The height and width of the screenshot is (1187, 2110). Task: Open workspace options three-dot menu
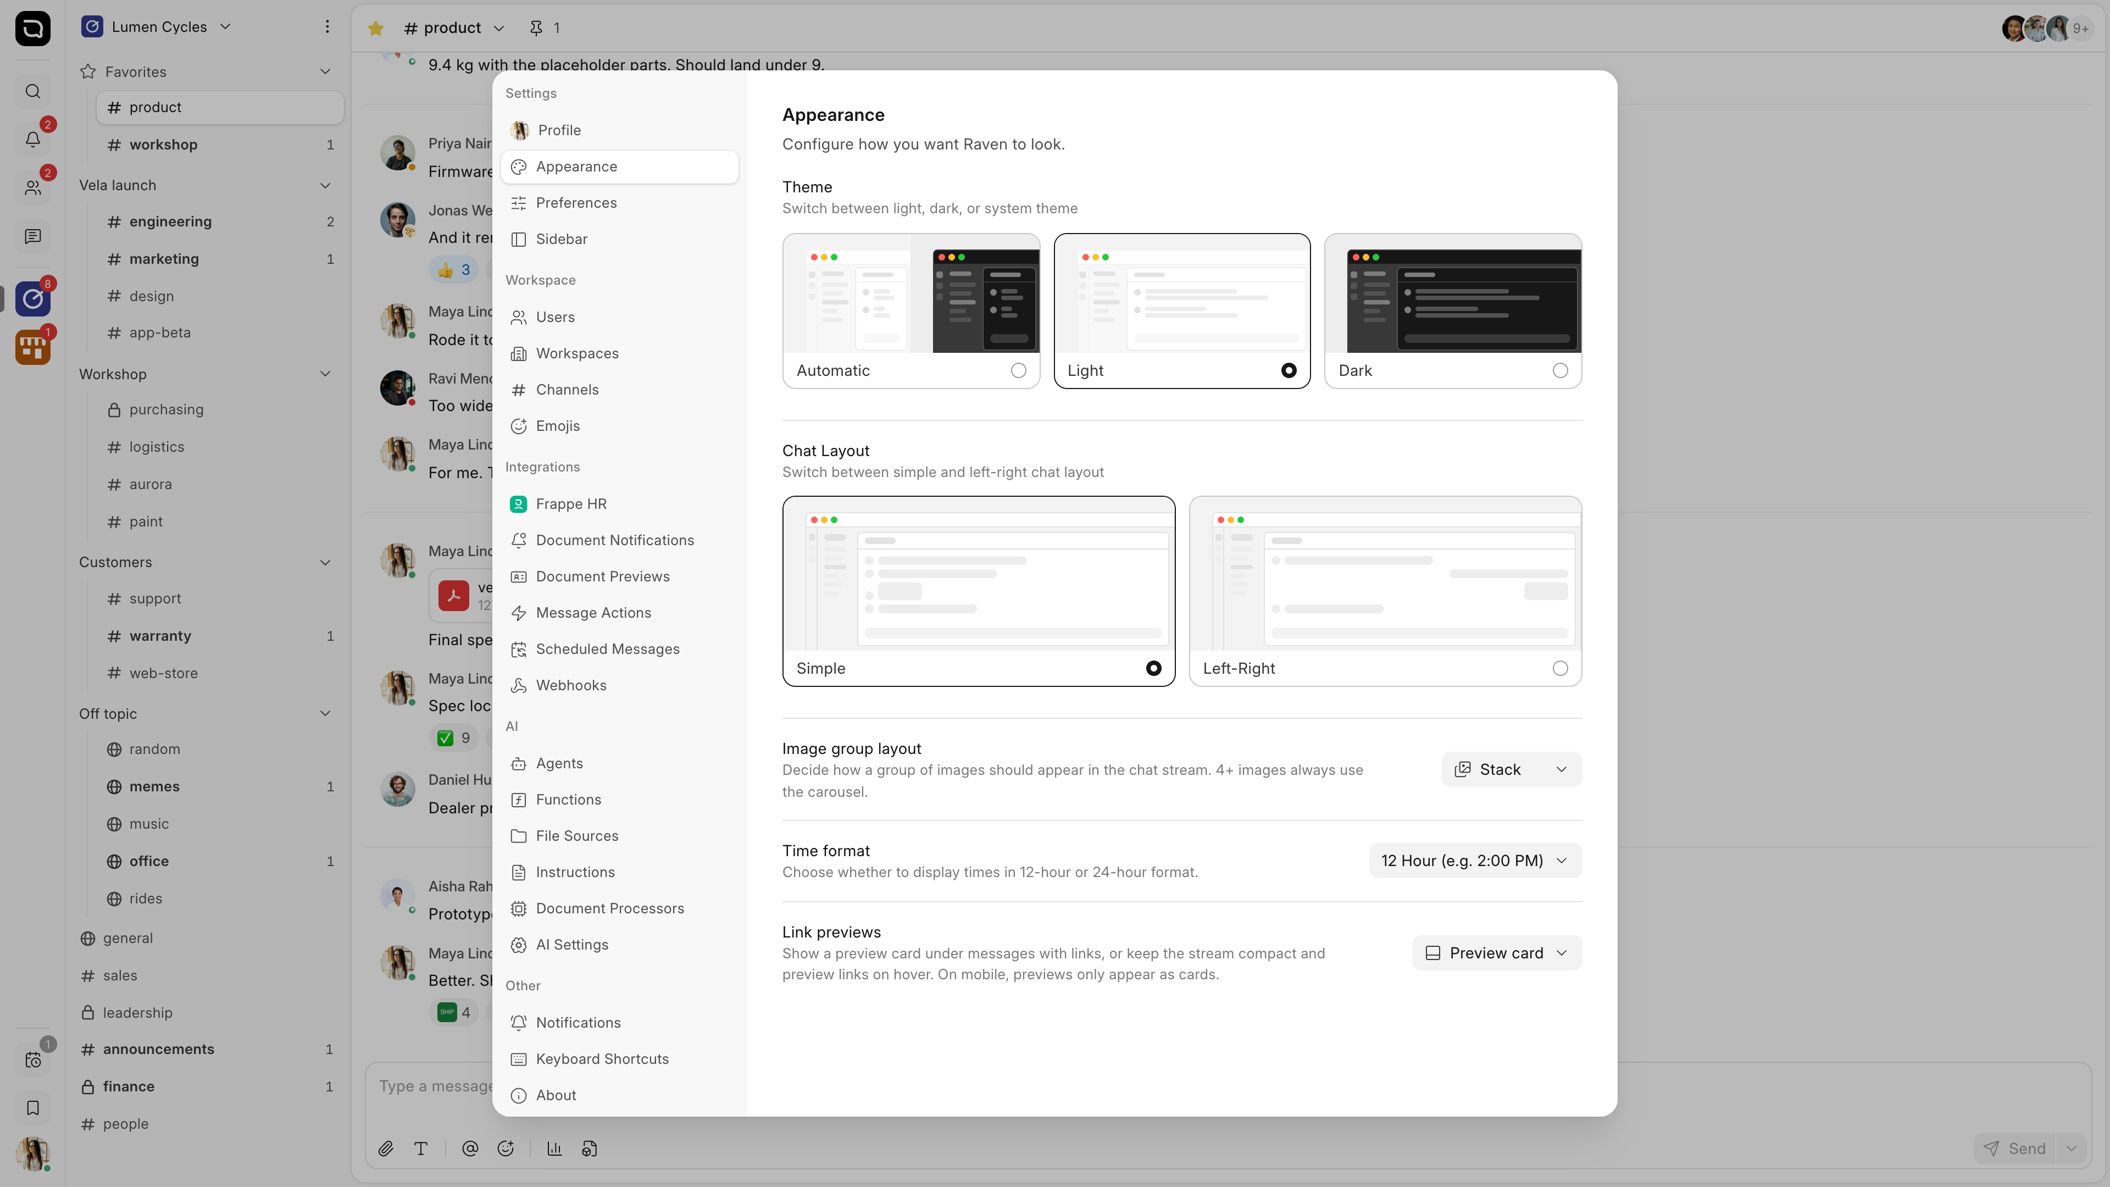(x=327, y=27)
